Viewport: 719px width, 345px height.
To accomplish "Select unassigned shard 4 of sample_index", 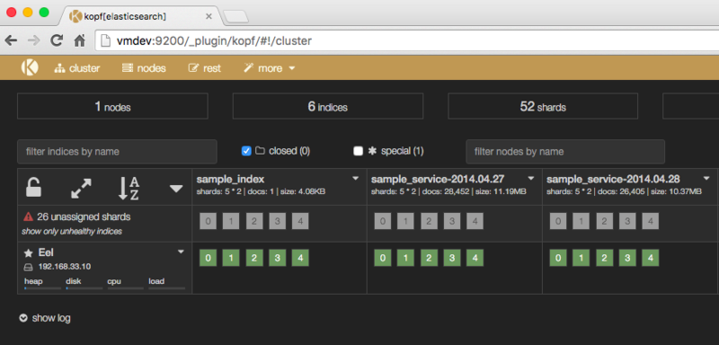I will [300, 221].
